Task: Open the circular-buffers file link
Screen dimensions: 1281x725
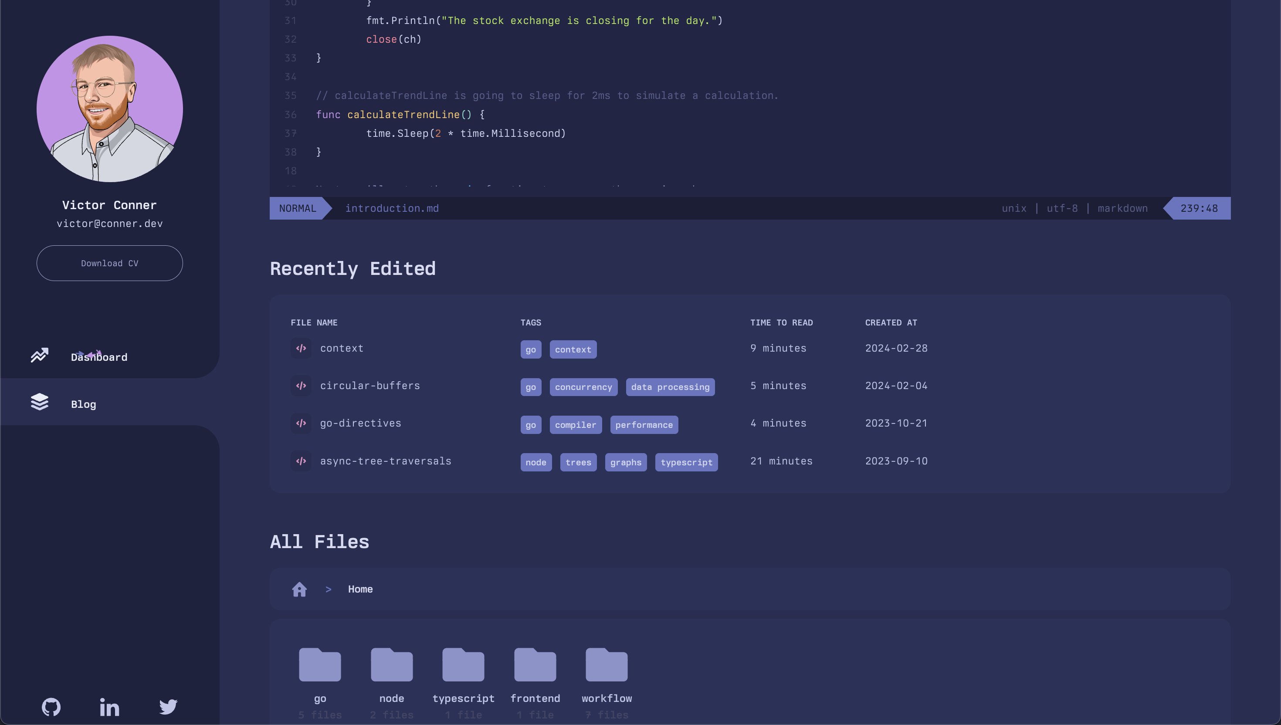Action: pos(369,386)
